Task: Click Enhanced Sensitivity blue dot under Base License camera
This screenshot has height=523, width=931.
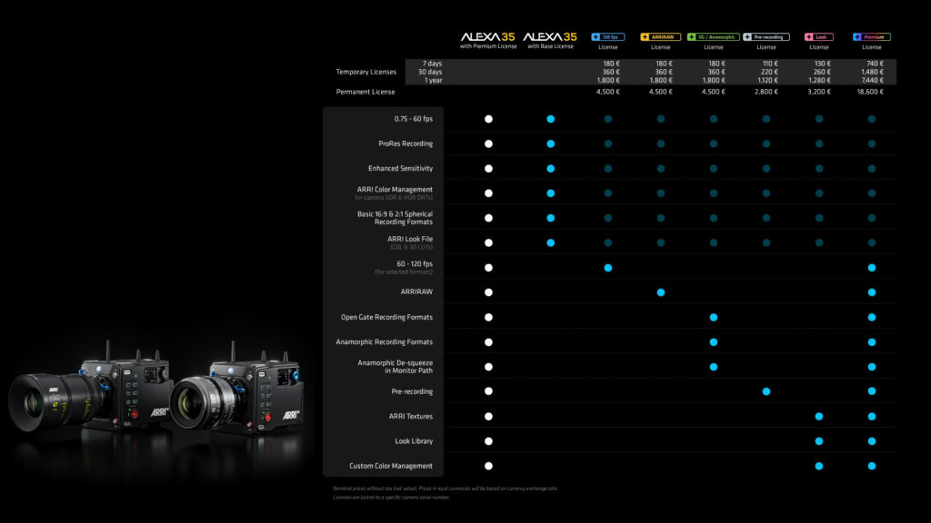Action: (x=551, y=168)
